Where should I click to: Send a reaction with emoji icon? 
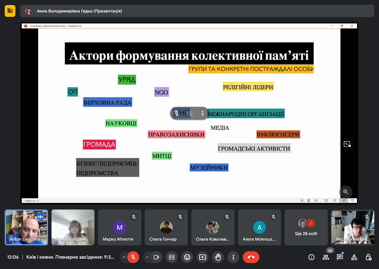pyautogui.click(x=187, y=257)
